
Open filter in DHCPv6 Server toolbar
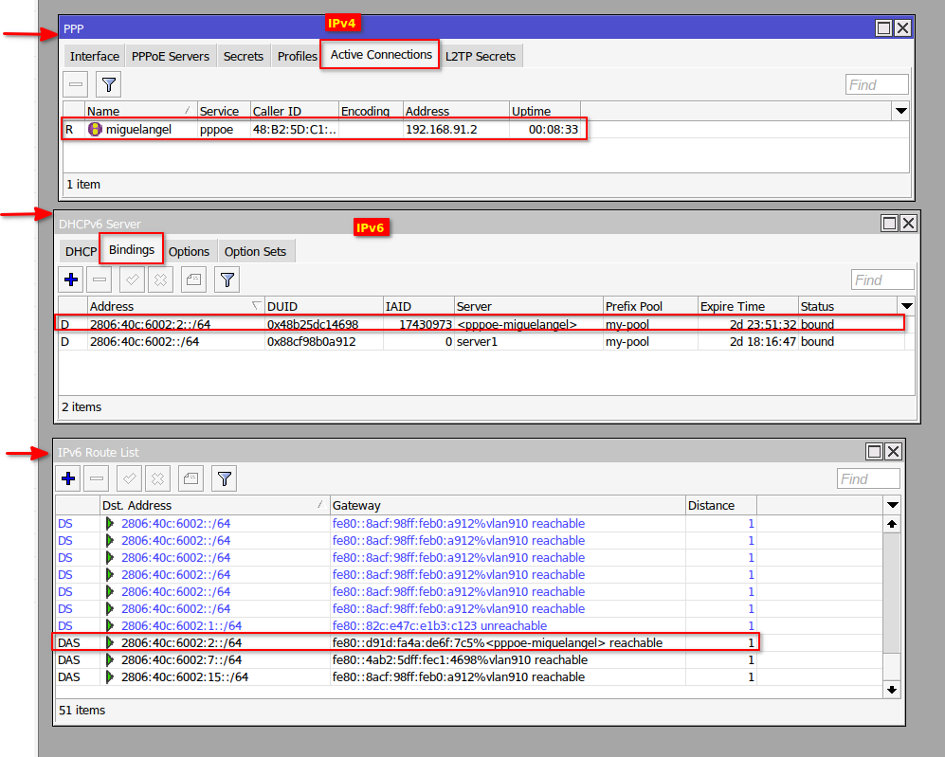pos(227,279)
